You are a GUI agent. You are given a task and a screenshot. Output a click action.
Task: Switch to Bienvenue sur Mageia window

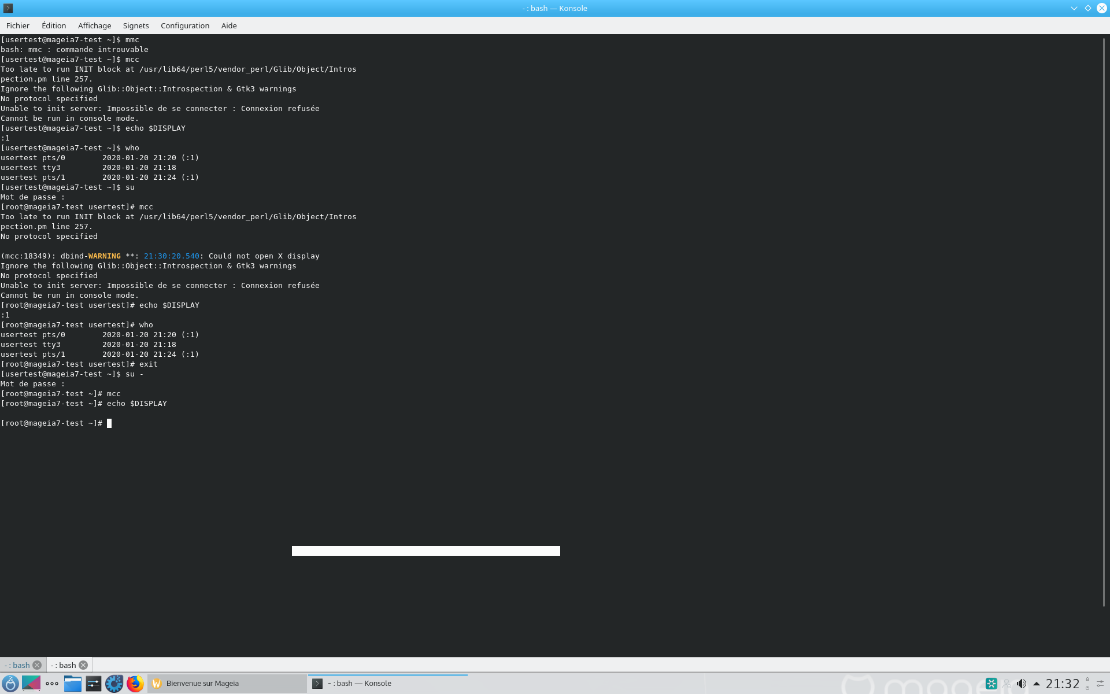[227, 684]
